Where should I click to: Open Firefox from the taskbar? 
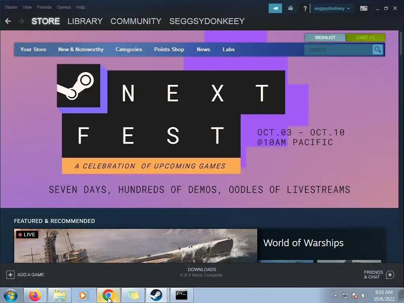point(35,295)
